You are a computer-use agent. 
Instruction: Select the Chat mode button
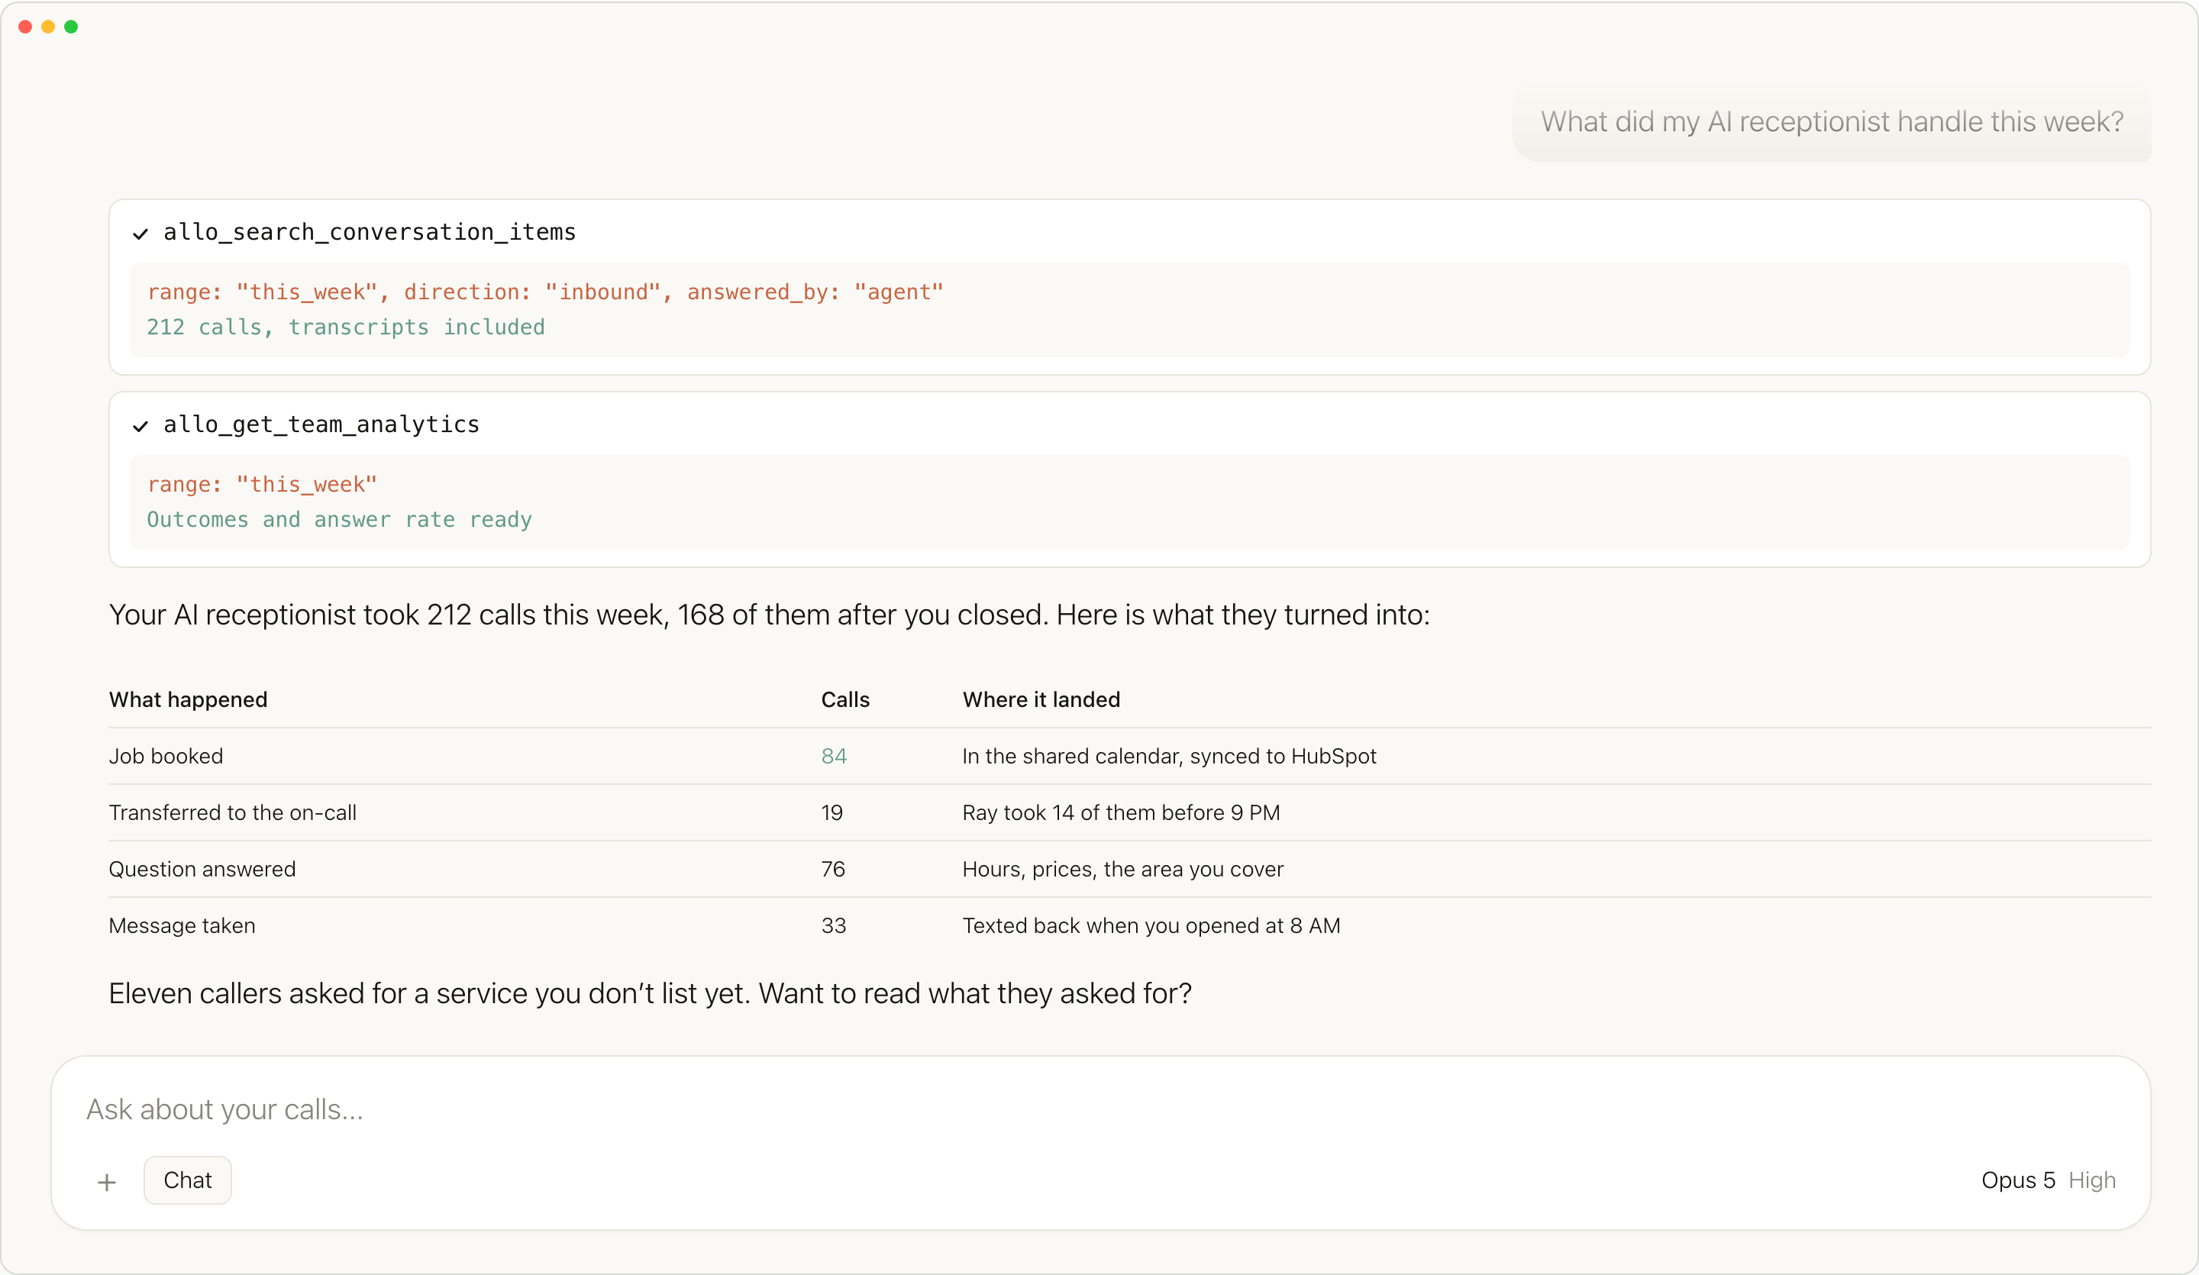click(x=188, y=1180)
